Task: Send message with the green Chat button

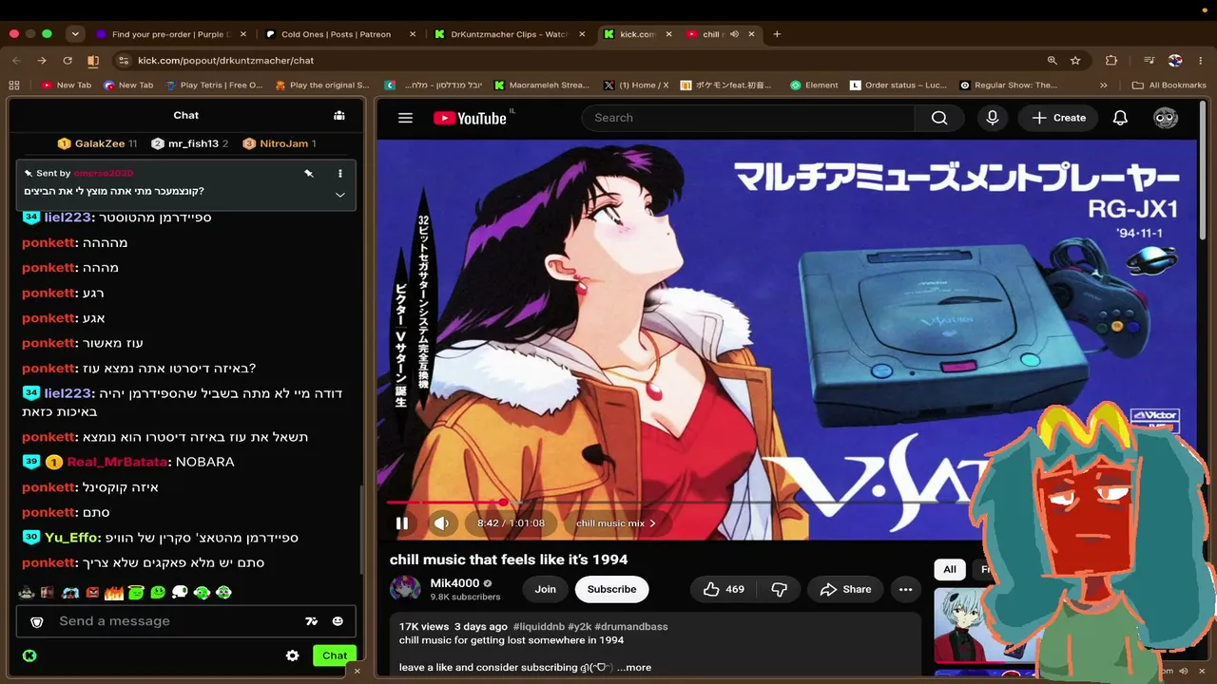Action: tap(335, 655)
